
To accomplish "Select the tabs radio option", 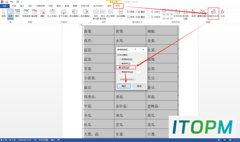I will [x=120, y=63].
